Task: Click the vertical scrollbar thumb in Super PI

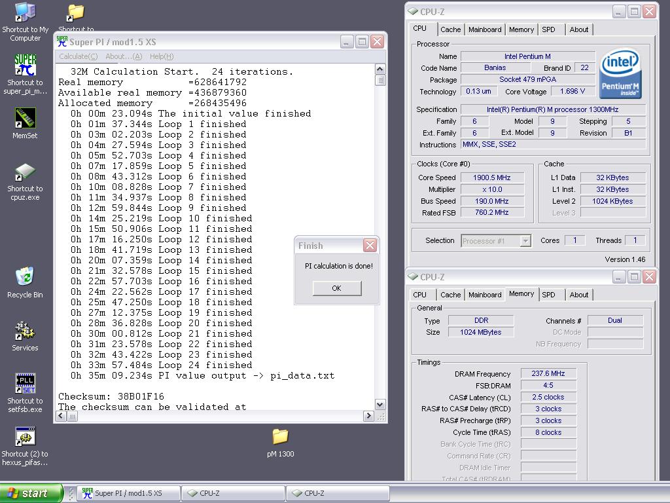Action: (380, 80)
